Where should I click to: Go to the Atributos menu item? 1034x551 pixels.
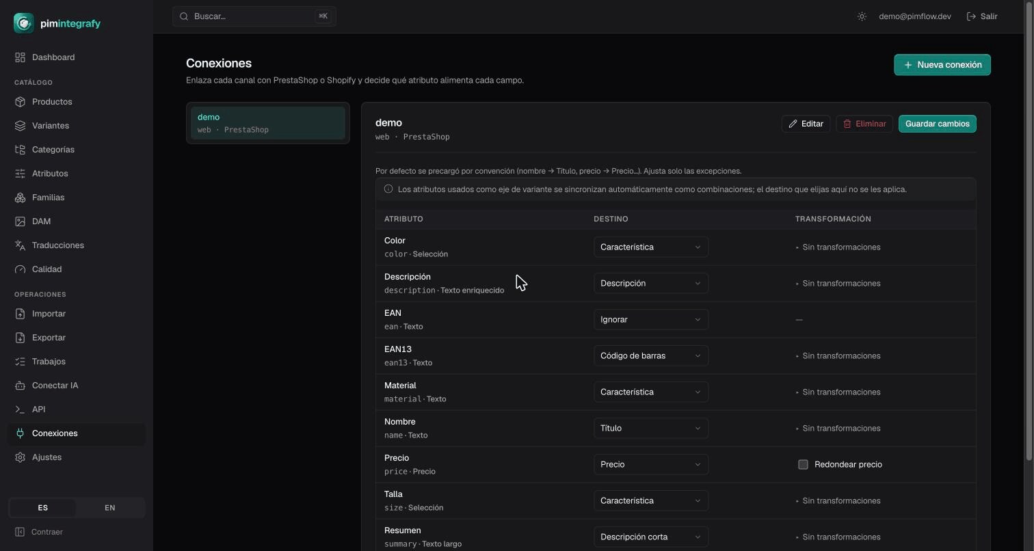tap(77, 174)
